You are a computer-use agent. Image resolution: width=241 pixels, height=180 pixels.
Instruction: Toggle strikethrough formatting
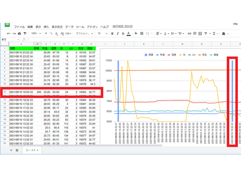[x=123, y=33]
